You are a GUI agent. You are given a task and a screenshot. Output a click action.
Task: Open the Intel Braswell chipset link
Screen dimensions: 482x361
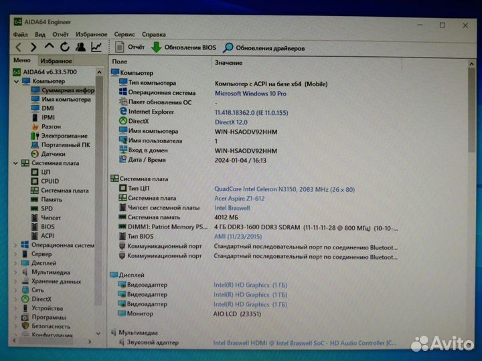coord(232,208)
